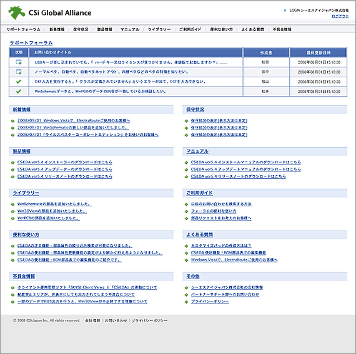Click author 田中 in the table

[x=265, y=72]
